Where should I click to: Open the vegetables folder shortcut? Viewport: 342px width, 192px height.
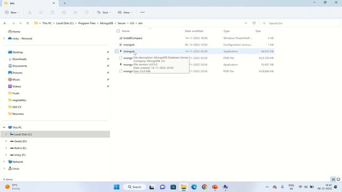click(17, 100)
